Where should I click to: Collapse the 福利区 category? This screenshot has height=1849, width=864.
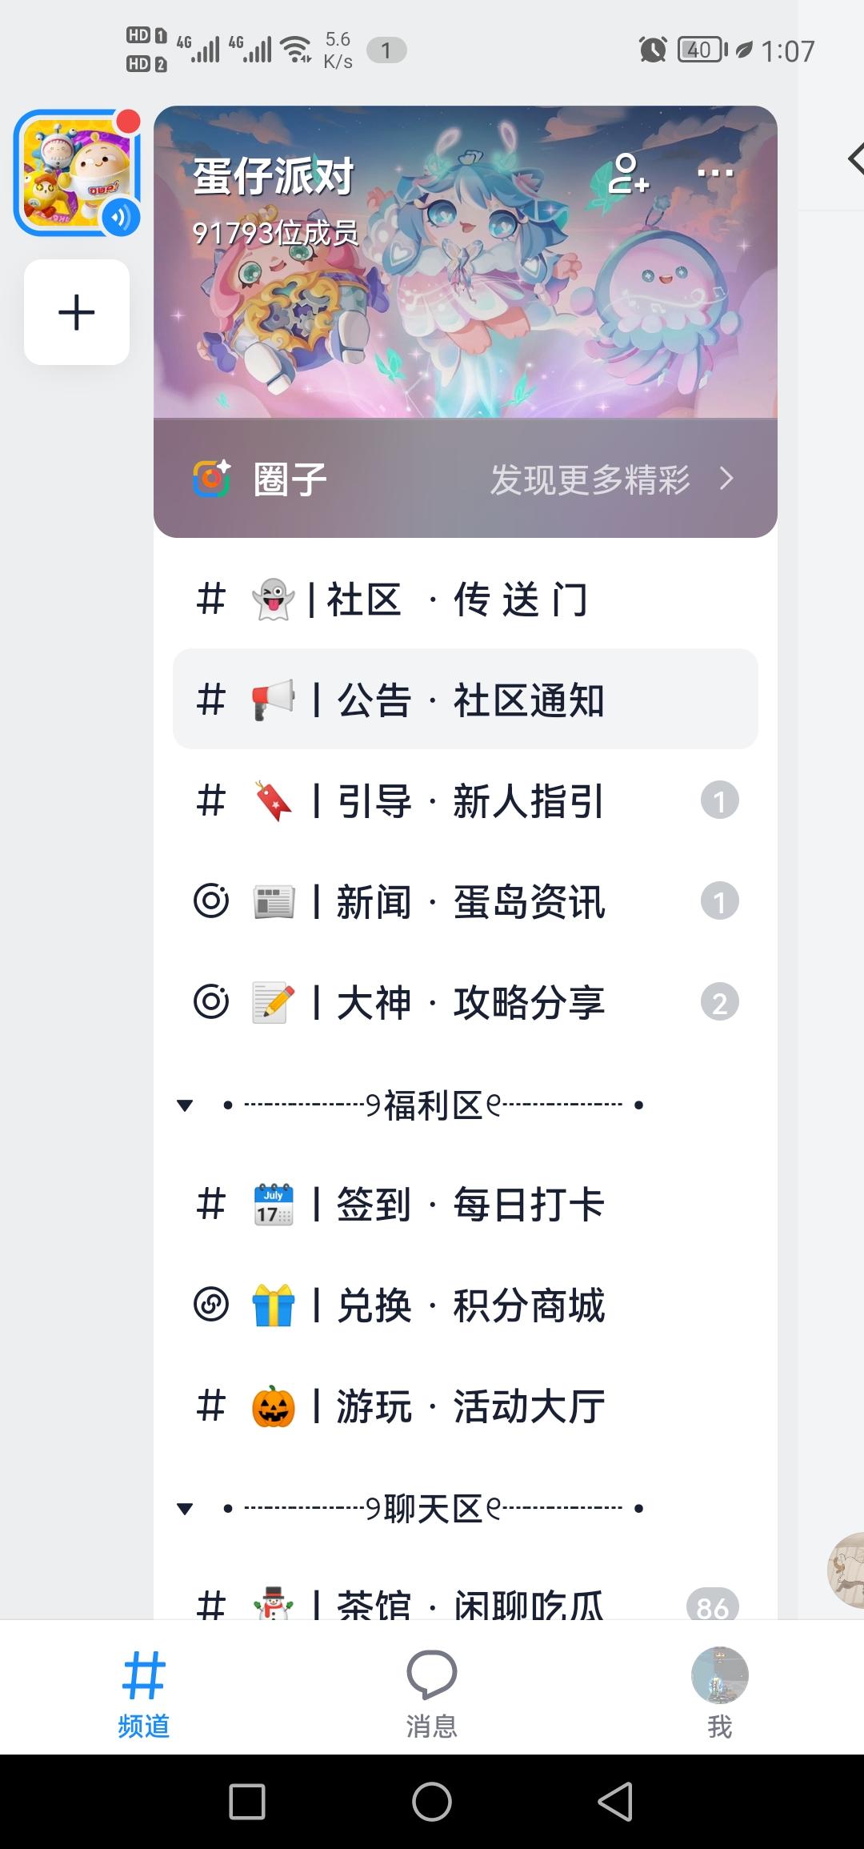tap(185, 1105)
